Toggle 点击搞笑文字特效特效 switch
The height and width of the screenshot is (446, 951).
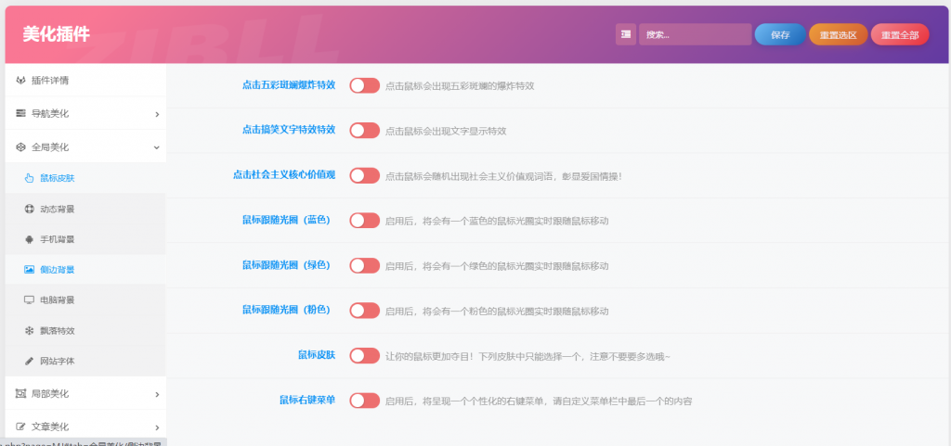(364, 130)
